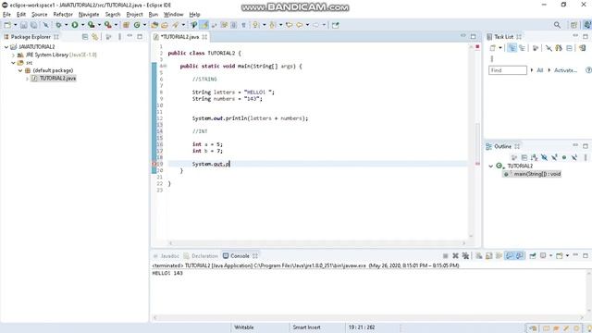The height and width of the screenshot is (333, 592).
Task: Open the New file dropdown arrow
Action: click(x=15, y=25)
